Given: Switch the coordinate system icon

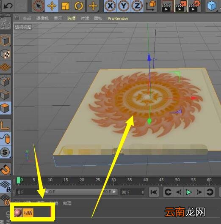Looking at the screenshot, I should pos(151,6).
